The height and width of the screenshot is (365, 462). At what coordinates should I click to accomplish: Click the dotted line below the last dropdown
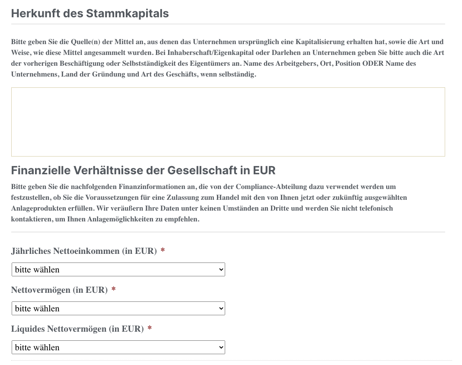coord(231,360)
